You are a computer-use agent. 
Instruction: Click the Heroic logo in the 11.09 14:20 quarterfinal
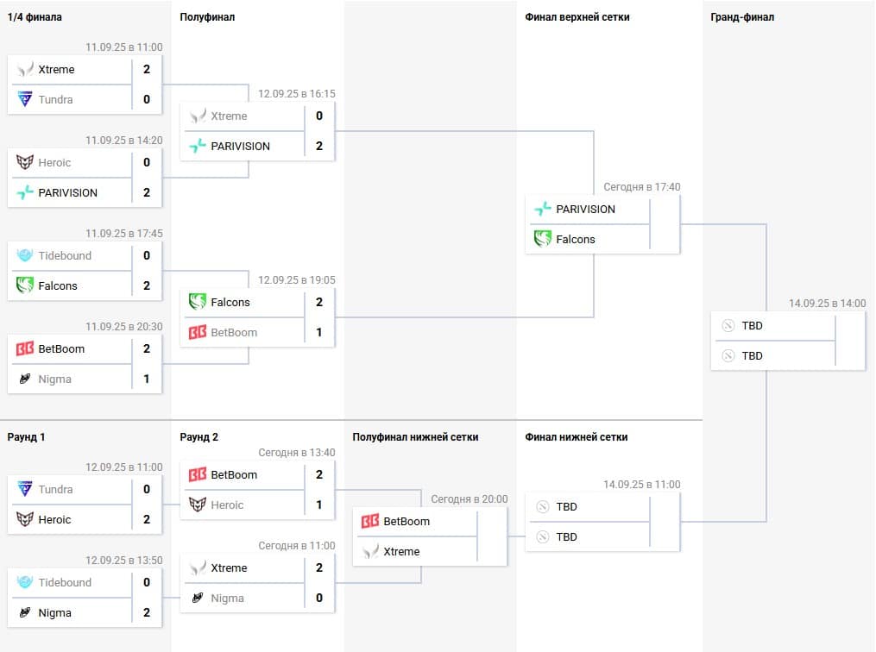click(25, 163)
